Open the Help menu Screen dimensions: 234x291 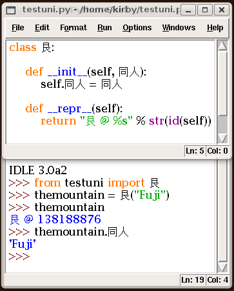pyautogui.click(x=215, y=28)
